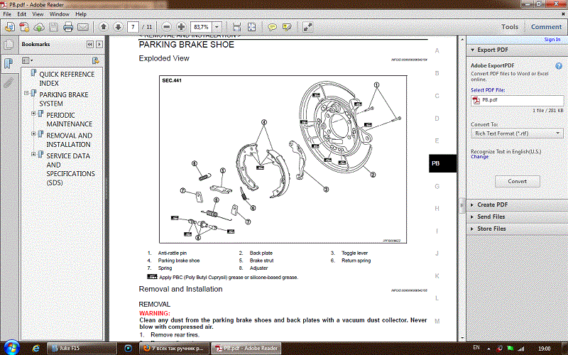Collapse the PARKING BRAKE SYSTEM bookmark
The width and height of the screenshot is (568, 355).
tap(26, 93)
